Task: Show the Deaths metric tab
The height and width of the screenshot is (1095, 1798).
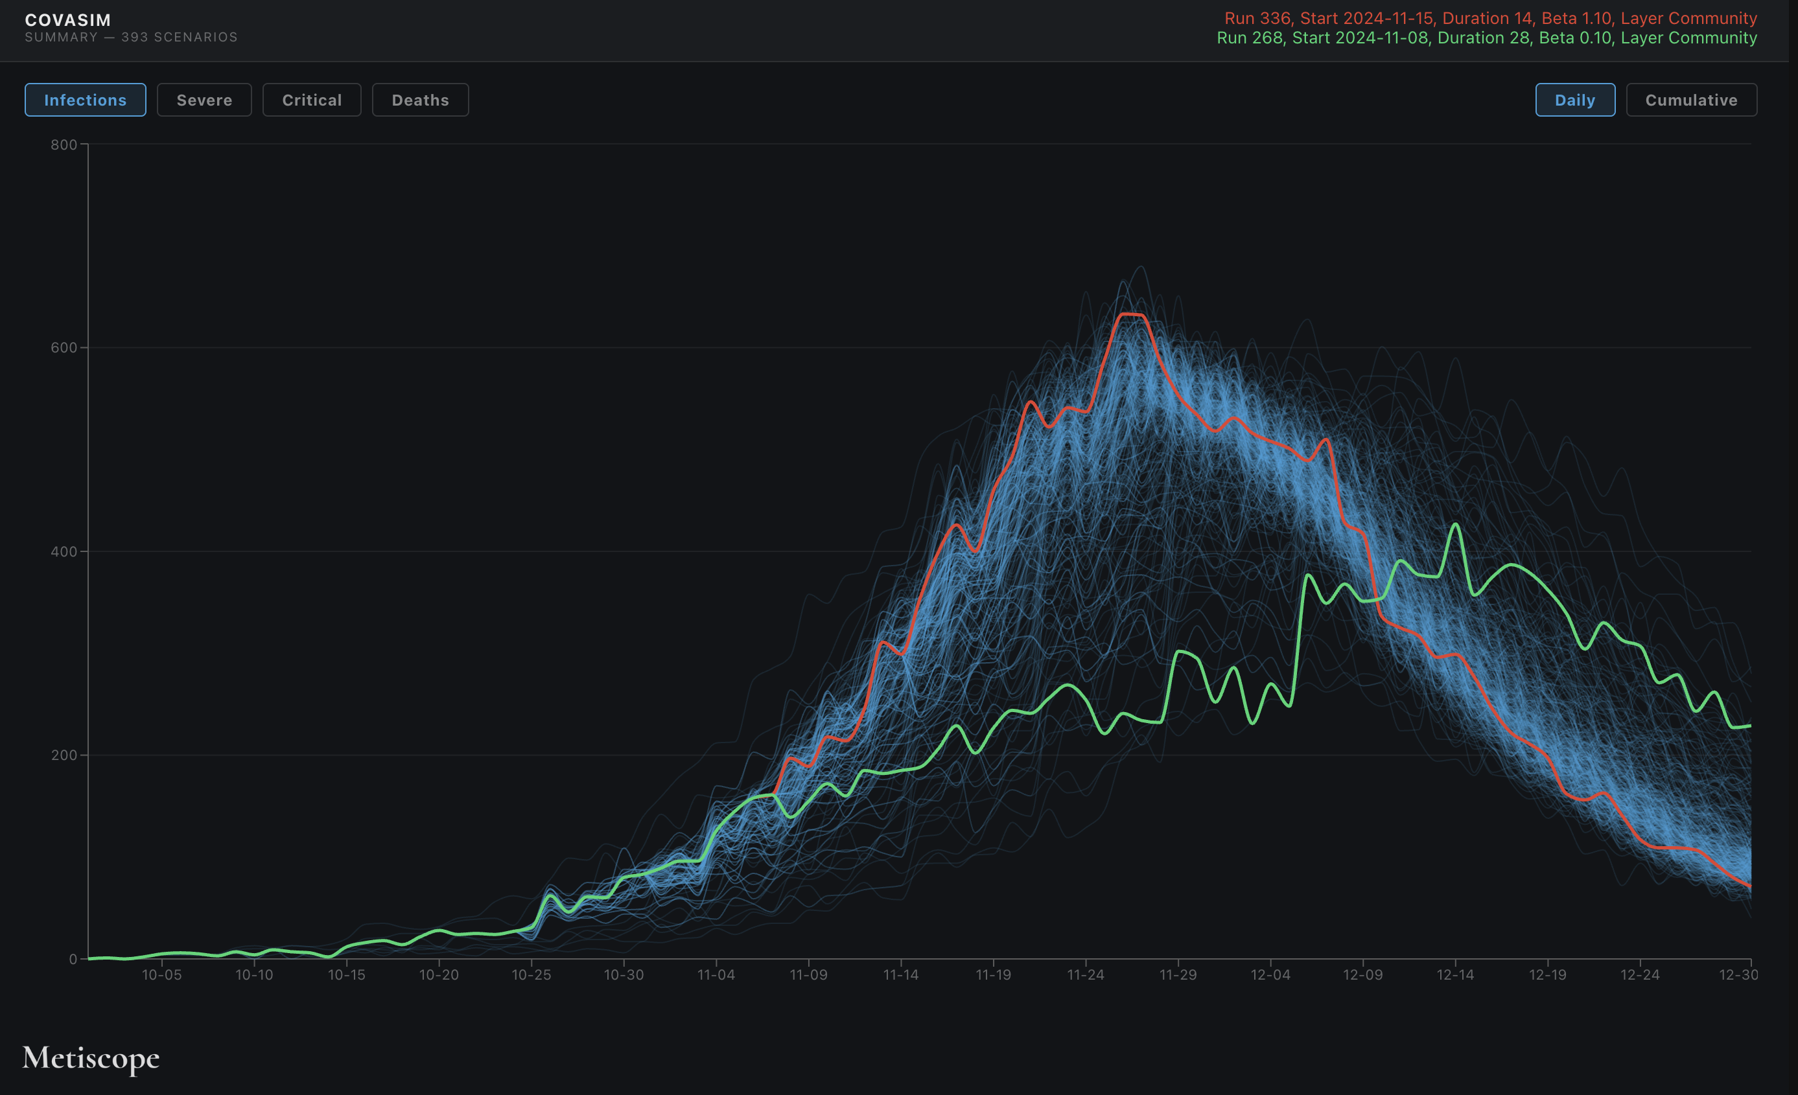Action: point(420,100)
